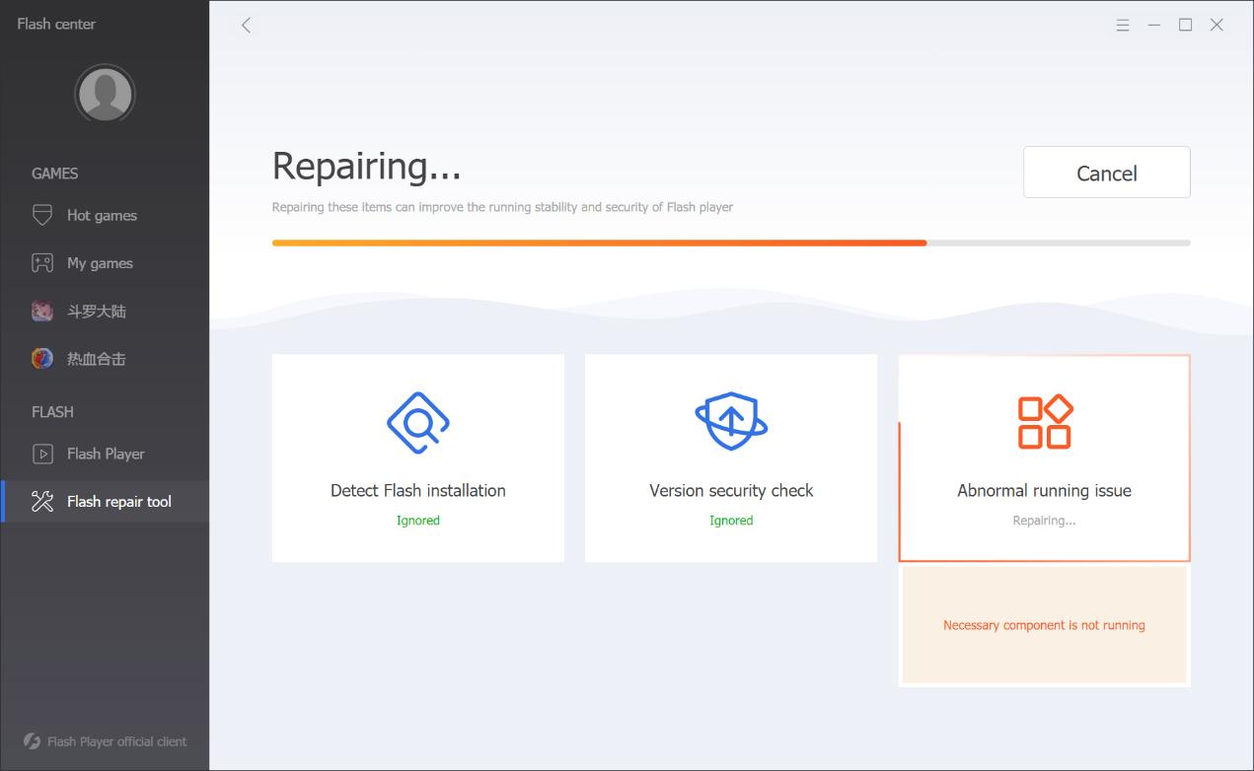Click the My games controller icon
Screen dimensions: 1254x771
[42, 263]
